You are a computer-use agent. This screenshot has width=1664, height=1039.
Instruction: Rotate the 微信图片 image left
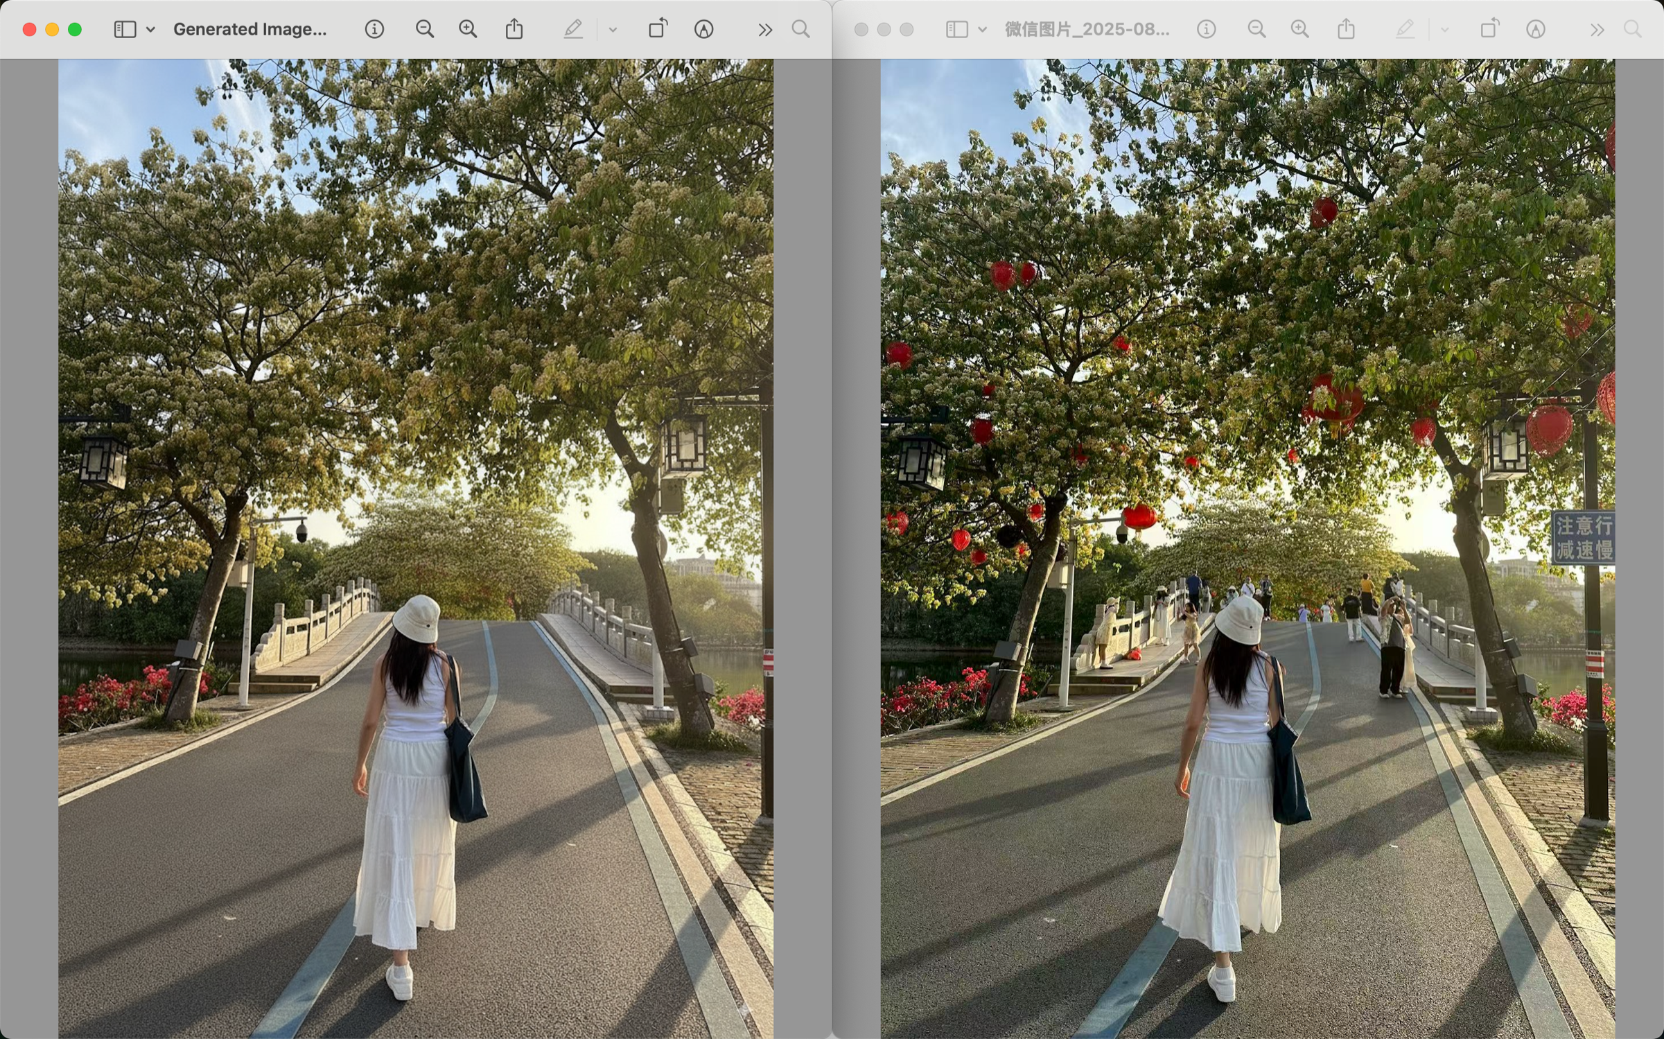click(x=1489, y=29)
